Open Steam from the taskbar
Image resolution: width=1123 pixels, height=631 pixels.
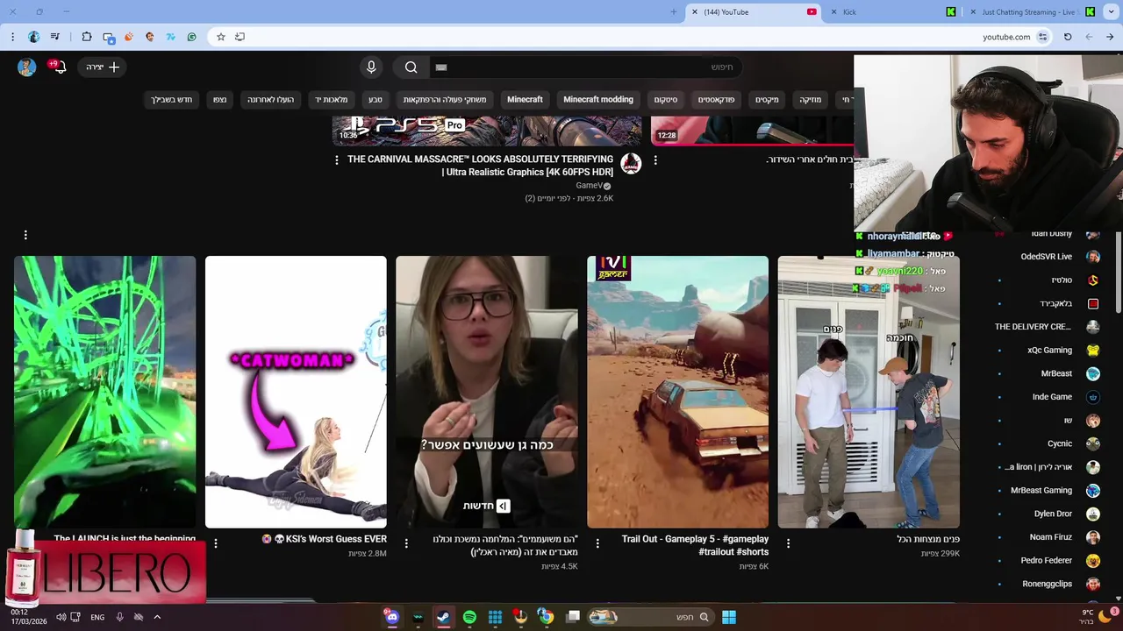[x=443, y=617]
